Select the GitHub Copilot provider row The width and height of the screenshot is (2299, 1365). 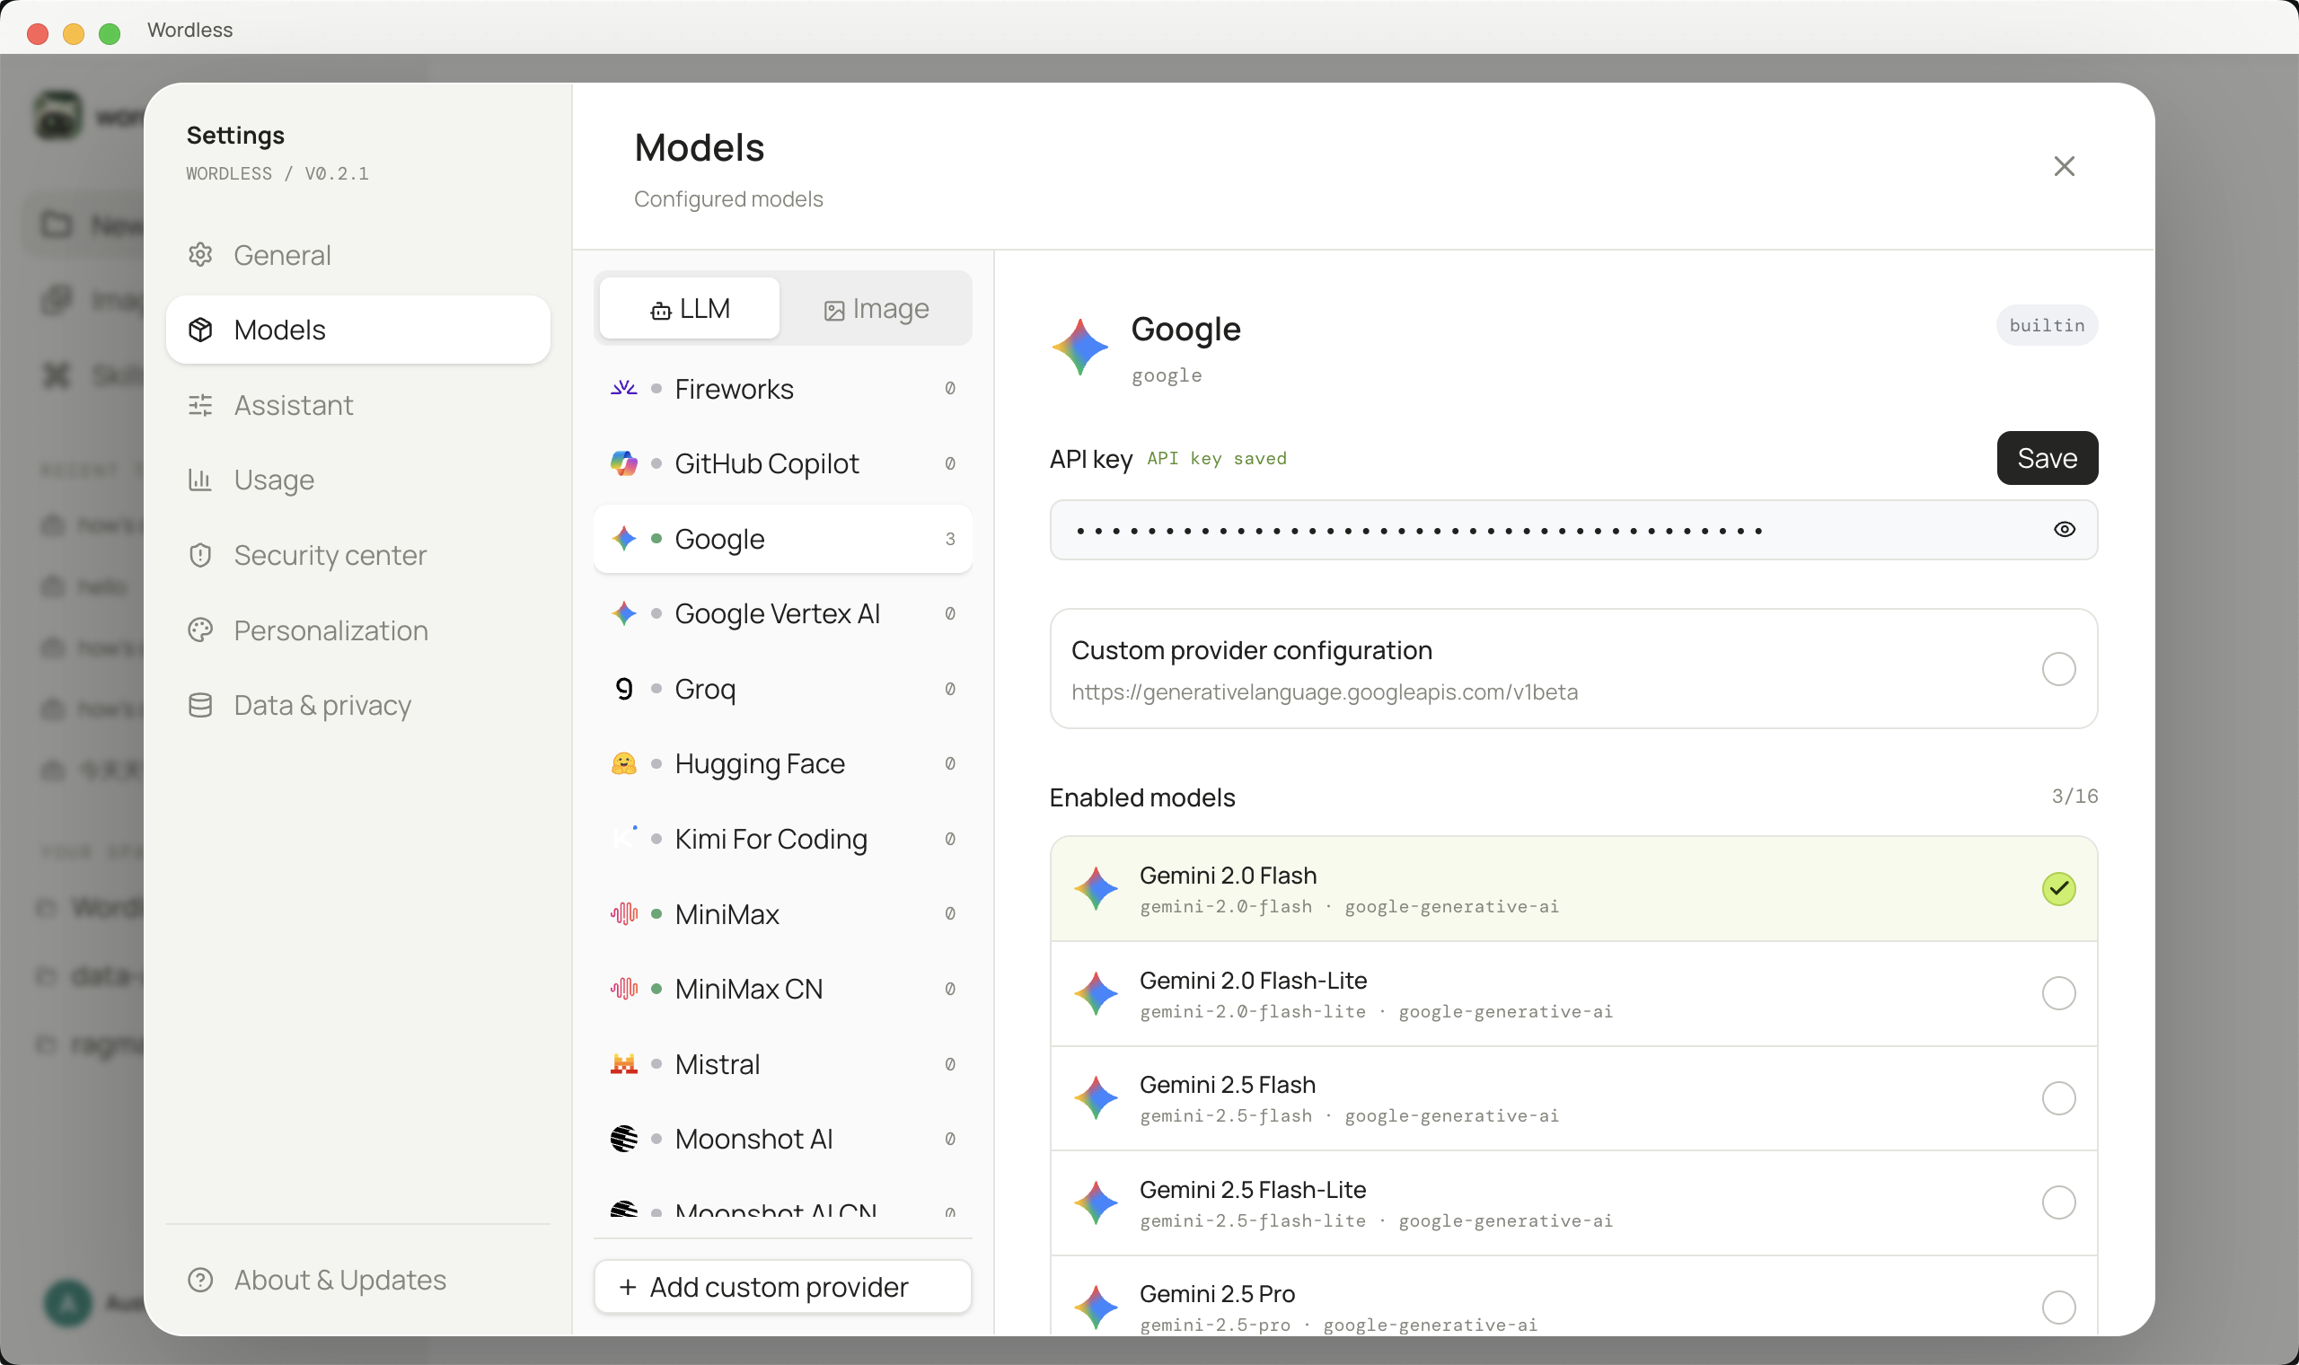pyautogui.click(x=782, y=463)
